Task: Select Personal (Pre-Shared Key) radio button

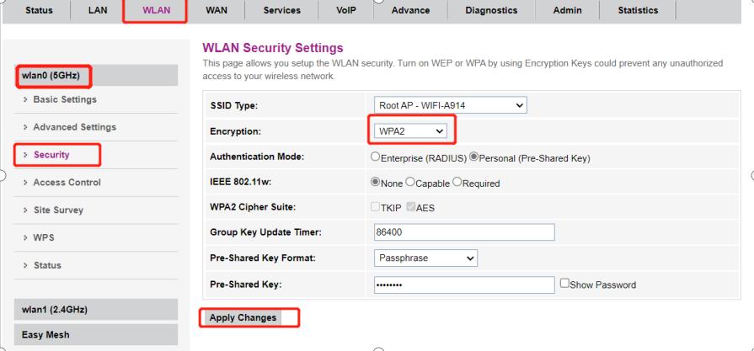Action: click(473, 158)
